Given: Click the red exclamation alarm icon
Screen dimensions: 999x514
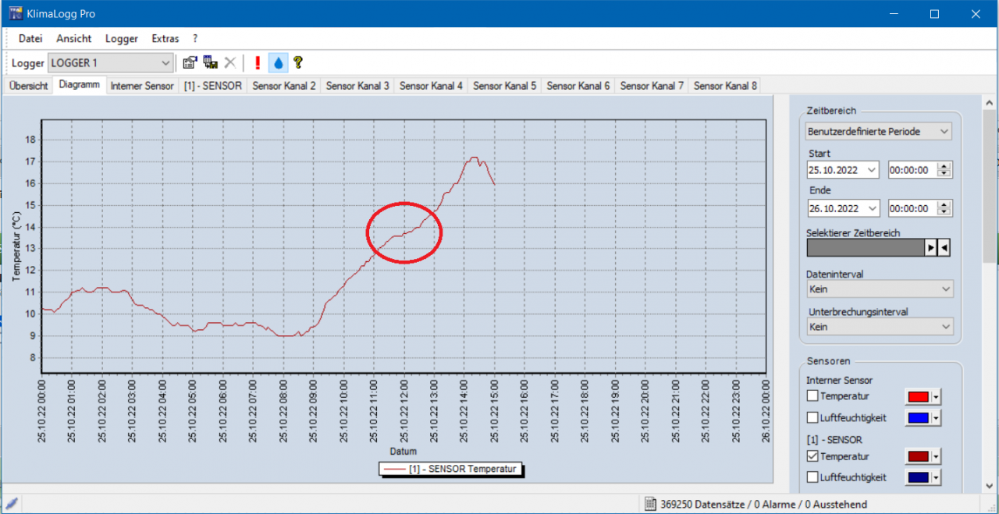Looking at the screenshot, I should [258, 63].
